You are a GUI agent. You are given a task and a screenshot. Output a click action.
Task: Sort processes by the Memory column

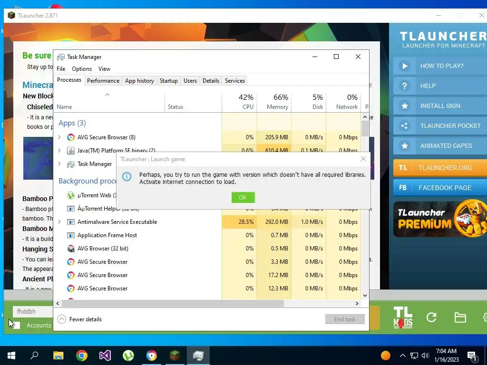(274, 102)
